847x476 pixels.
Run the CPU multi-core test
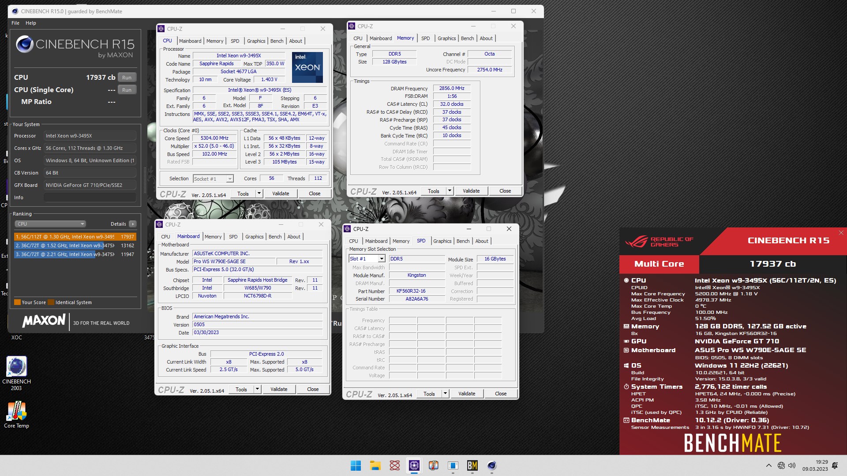coord(127,77)
